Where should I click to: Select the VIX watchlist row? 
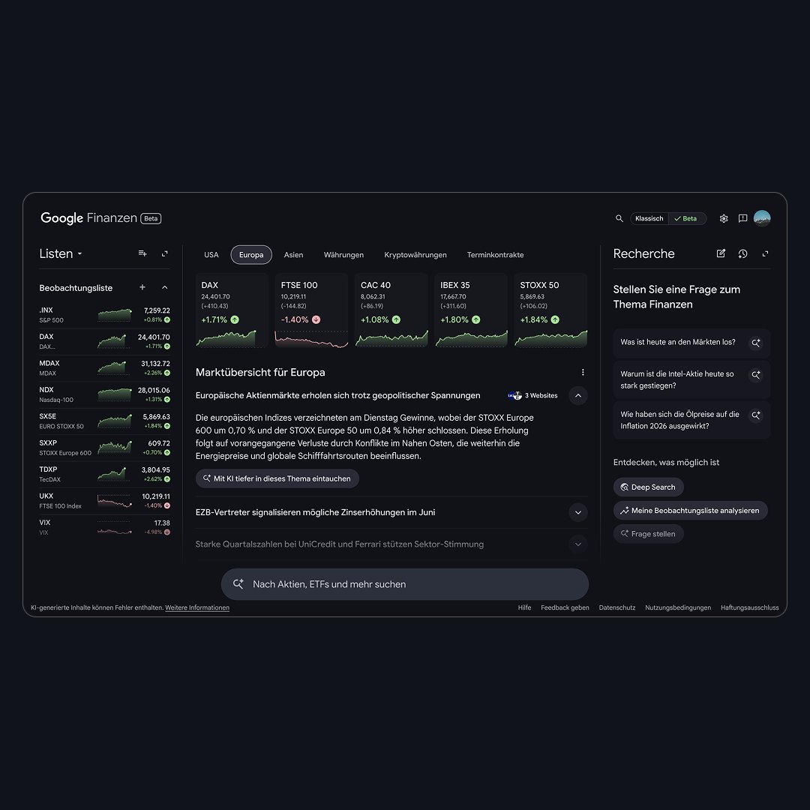coord(104,527)
